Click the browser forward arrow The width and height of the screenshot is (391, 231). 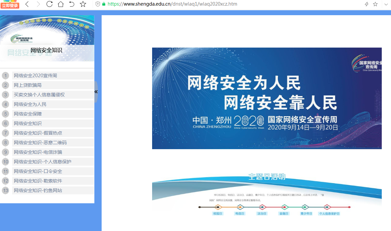(38, 4)
